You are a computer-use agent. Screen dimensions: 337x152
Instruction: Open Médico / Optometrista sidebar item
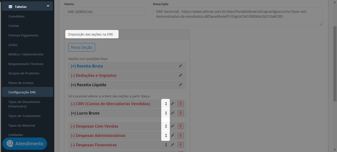click(x=26, y=54)
